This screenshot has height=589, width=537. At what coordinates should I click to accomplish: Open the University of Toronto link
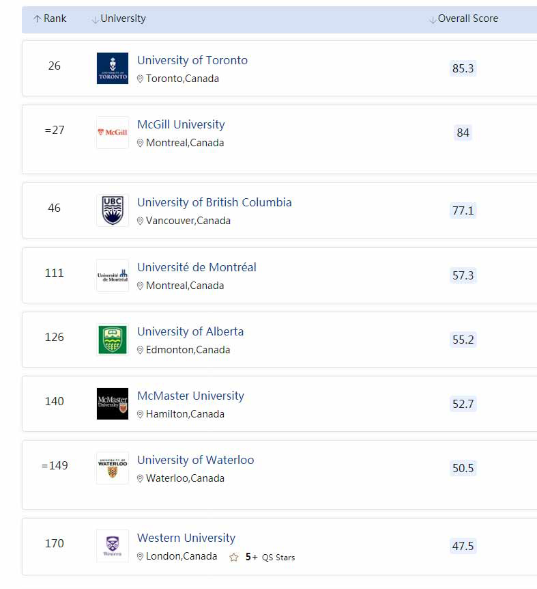[x=192, y=60]
